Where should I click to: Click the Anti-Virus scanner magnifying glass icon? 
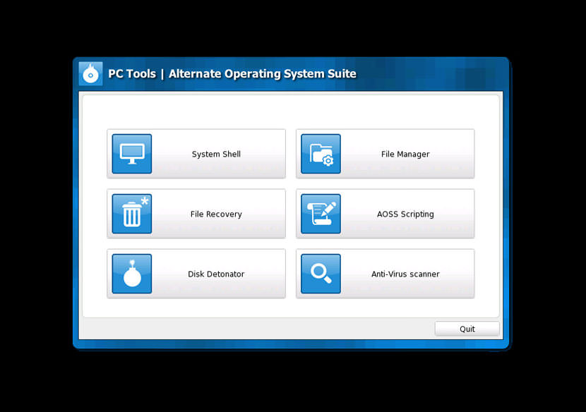pos(321,273)
